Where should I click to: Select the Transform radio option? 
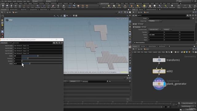[x=137, y=27]
